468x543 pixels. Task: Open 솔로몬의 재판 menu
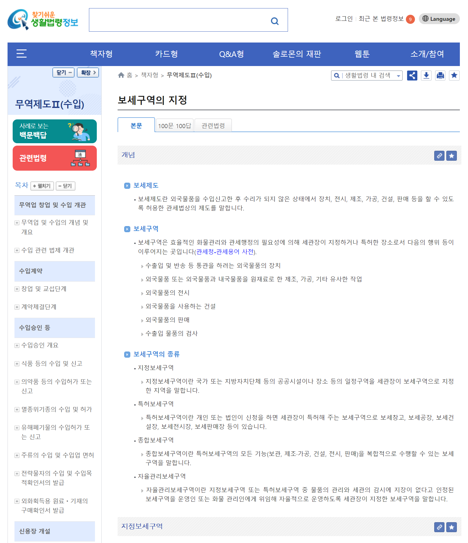pyautogui.click(x=297, y=54)
